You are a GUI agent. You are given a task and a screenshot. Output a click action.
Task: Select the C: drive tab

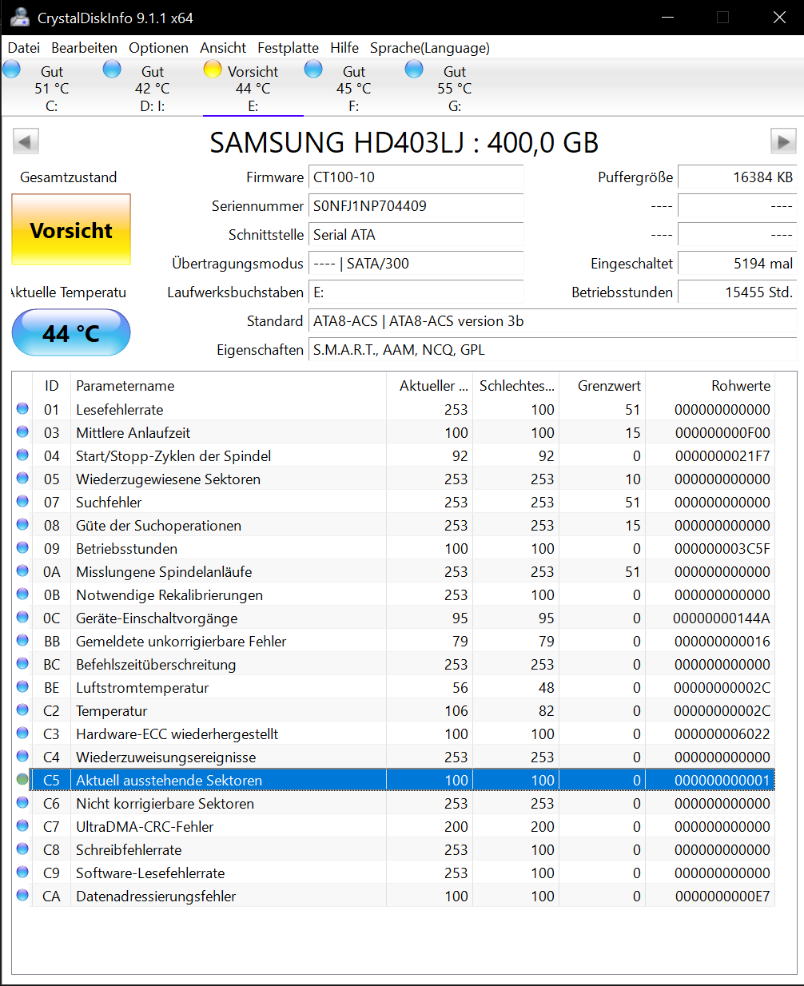(51, 88)
